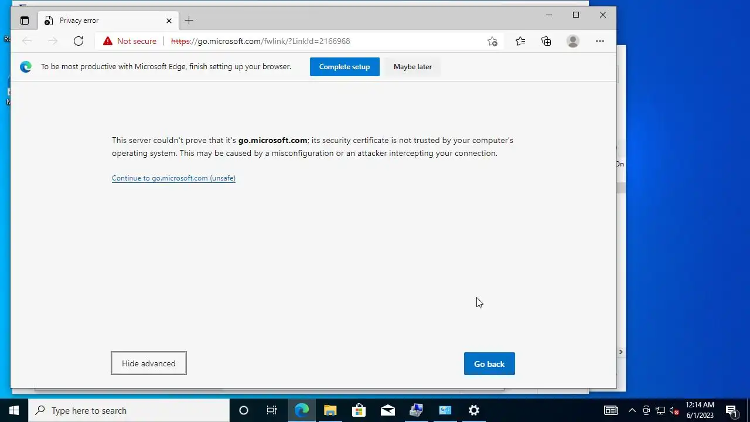Open the tab actions menu icon

pyautogui.click(x=25, y=21)
